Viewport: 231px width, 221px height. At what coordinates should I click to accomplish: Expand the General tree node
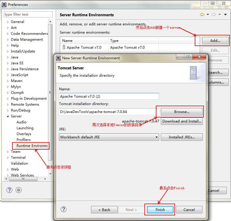pyautogui.click(x=8, y=22)
